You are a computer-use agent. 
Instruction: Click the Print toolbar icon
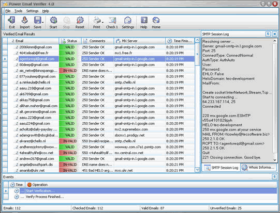(97, 22)
